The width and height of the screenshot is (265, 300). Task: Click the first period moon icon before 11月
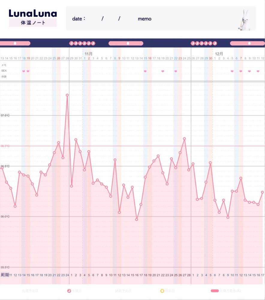(x=71, y=43)
